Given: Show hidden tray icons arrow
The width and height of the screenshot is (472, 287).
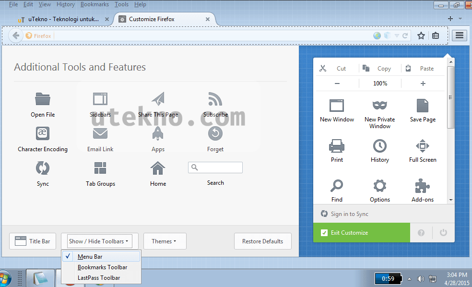Looking at the screenshot, I should [409, 279].
